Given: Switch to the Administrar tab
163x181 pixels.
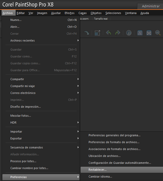Looking at the screenshot, I should 151,6.
